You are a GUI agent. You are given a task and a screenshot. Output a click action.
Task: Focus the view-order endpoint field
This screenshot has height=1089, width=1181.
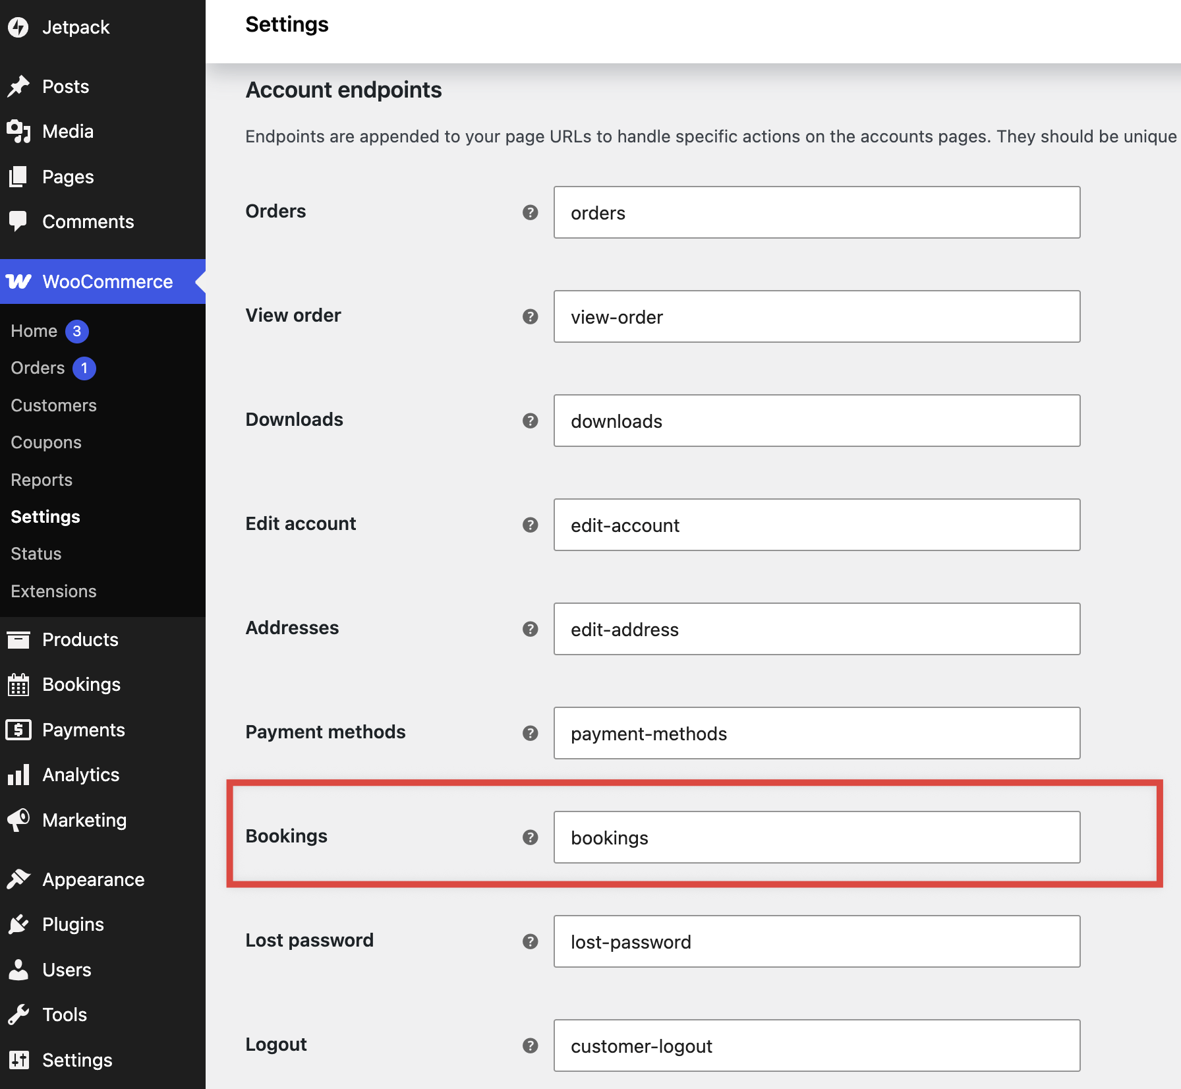[x=817, y=316]
